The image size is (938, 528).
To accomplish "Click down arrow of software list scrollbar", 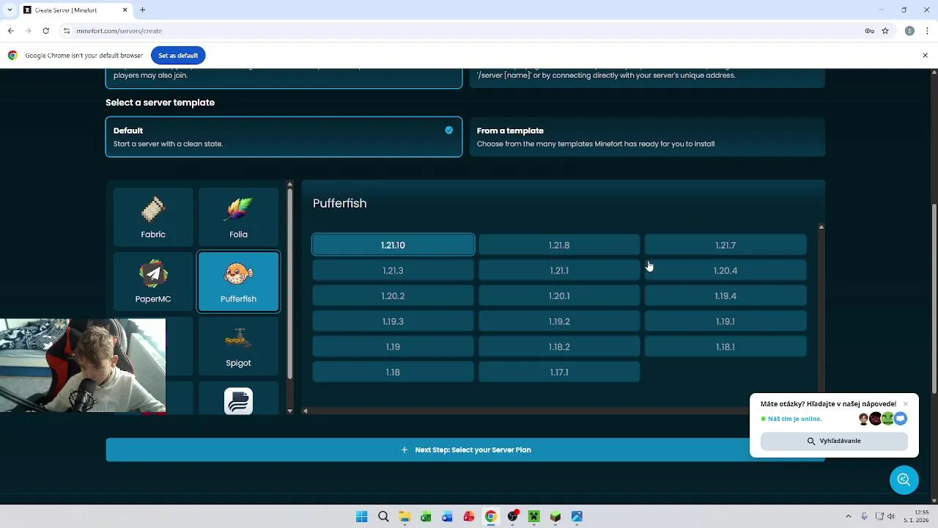I will [289, 411].
